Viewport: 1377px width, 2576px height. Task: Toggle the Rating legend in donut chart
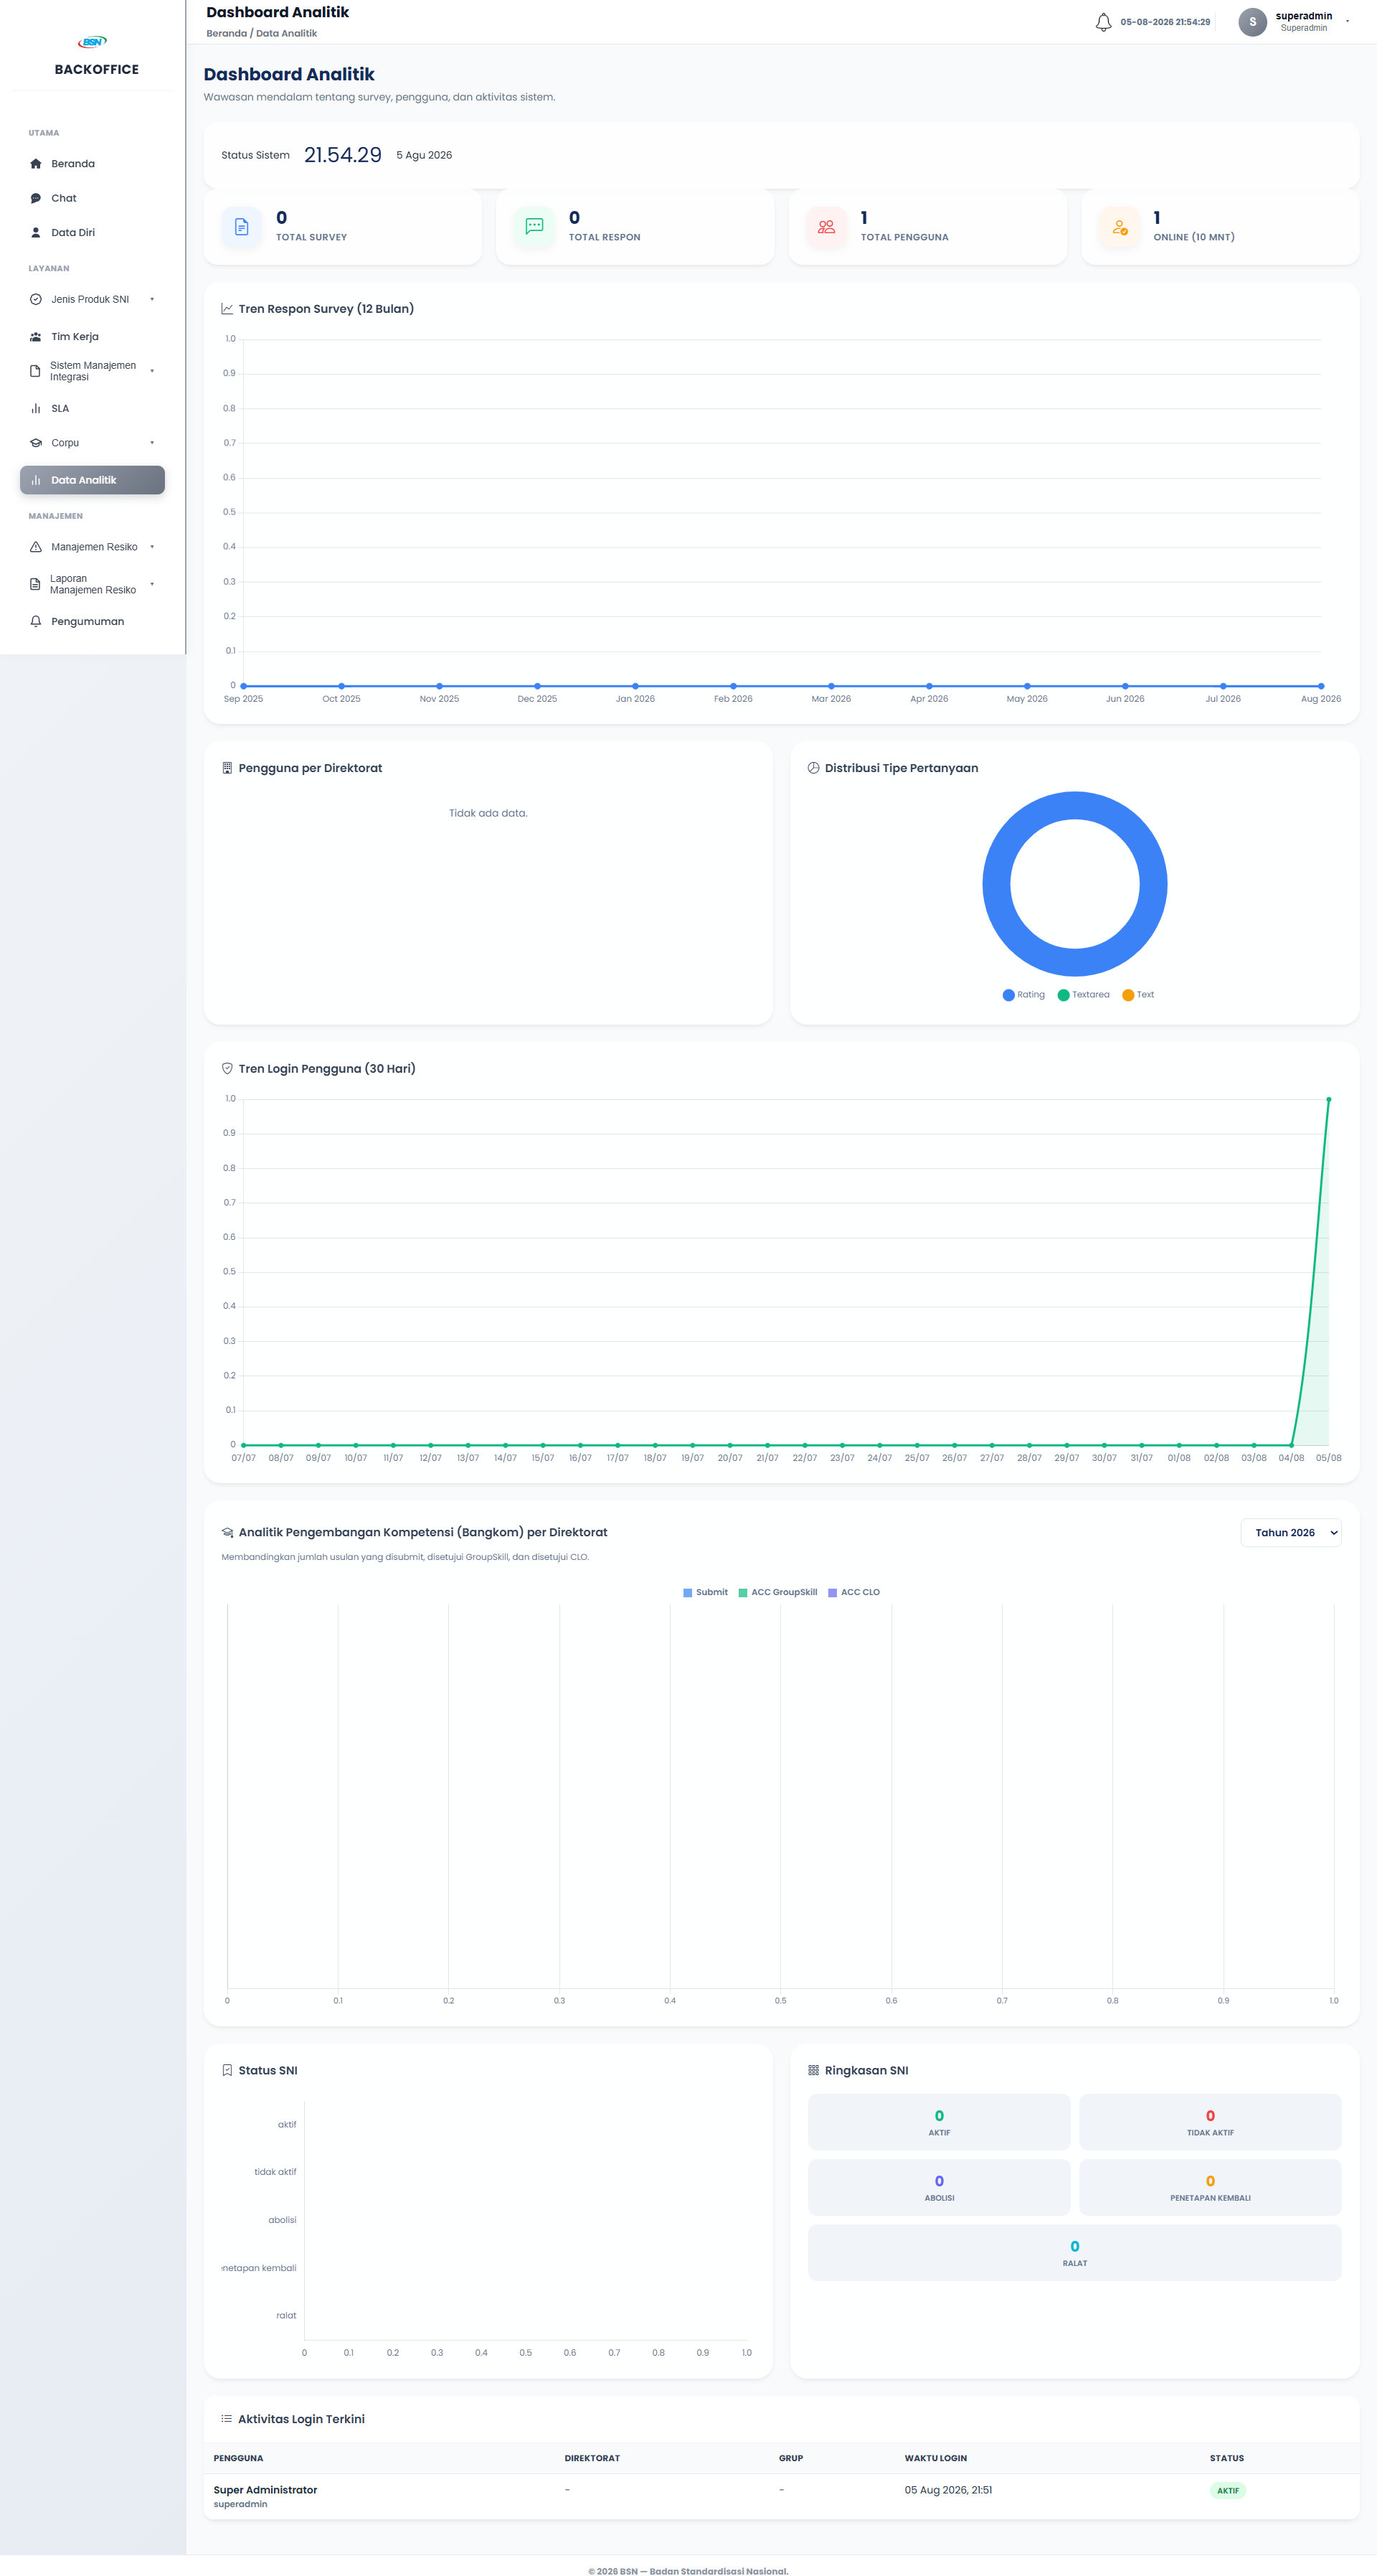tap(1023, 995)
